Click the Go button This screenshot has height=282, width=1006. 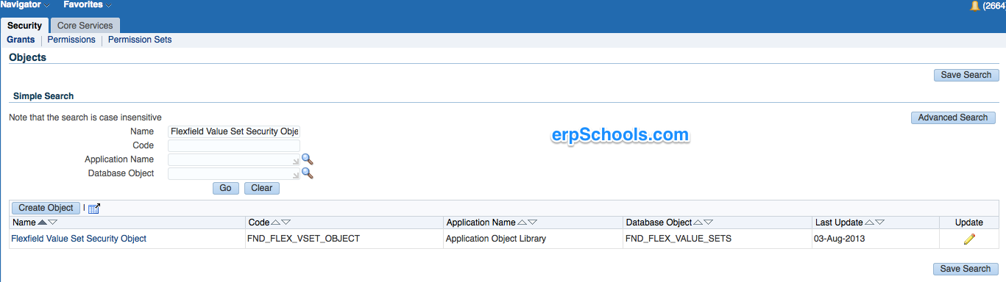coord(225,188)
